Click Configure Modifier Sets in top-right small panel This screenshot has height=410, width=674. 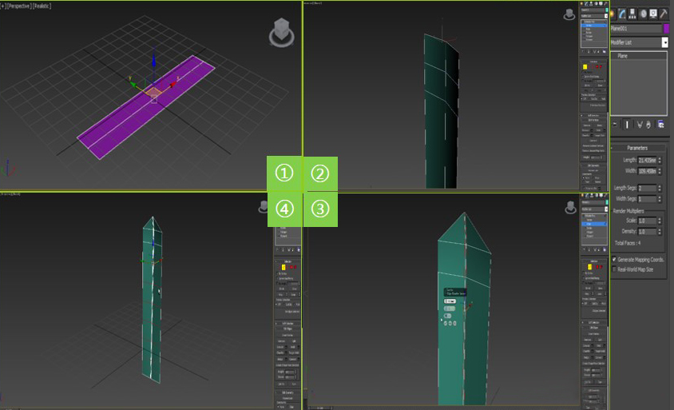605,52
